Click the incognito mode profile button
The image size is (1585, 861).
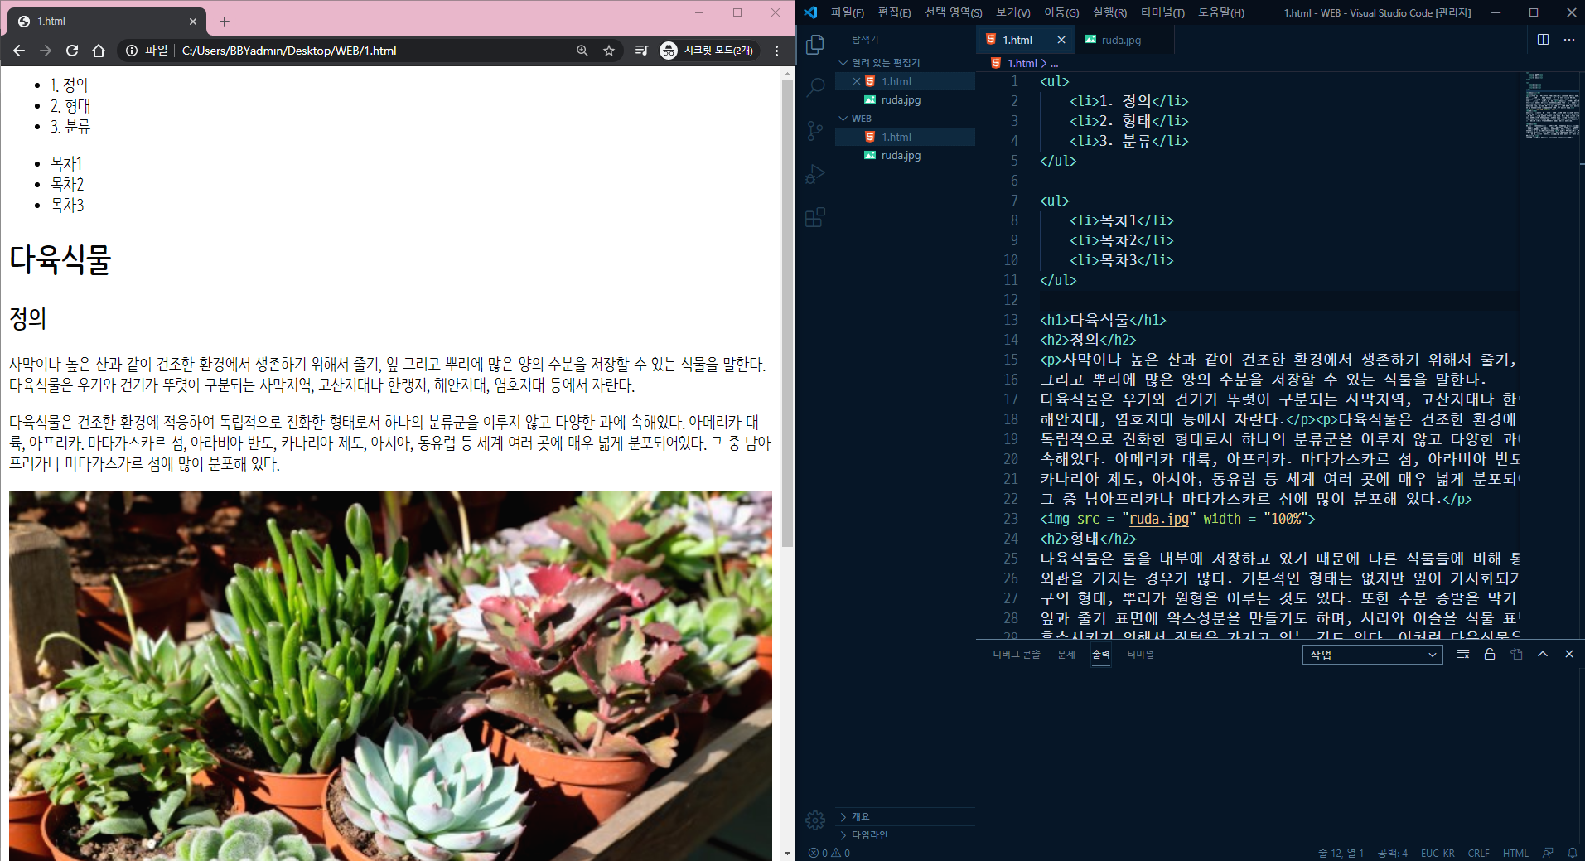(707, 51)
